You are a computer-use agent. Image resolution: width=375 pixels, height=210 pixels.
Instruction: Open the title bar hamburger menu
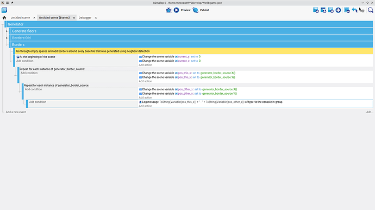[x=8, y=3]
